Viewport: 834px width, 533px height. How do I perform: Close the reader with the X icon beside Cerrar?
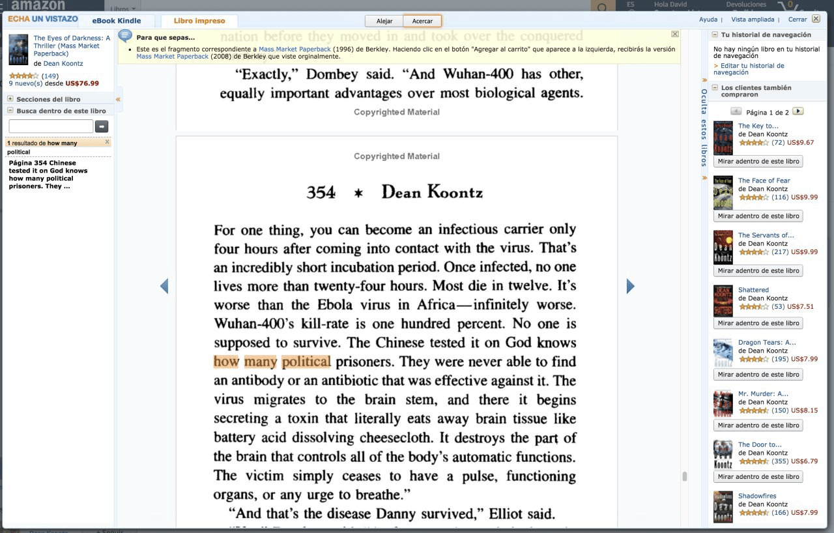[x=816, y=19]
